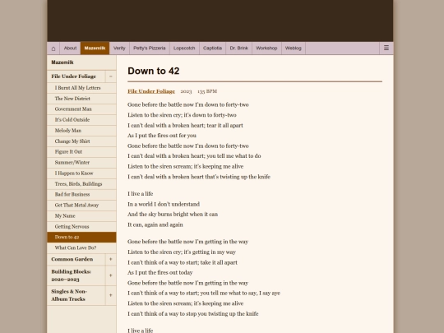Click the Down to 42 page heading

click(154, 71)
